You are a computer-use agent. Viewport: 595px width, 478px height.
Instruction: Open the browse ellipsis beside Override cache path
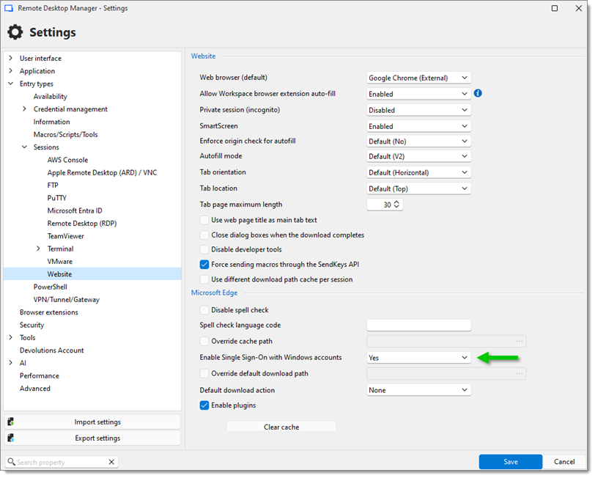point(520,341)
